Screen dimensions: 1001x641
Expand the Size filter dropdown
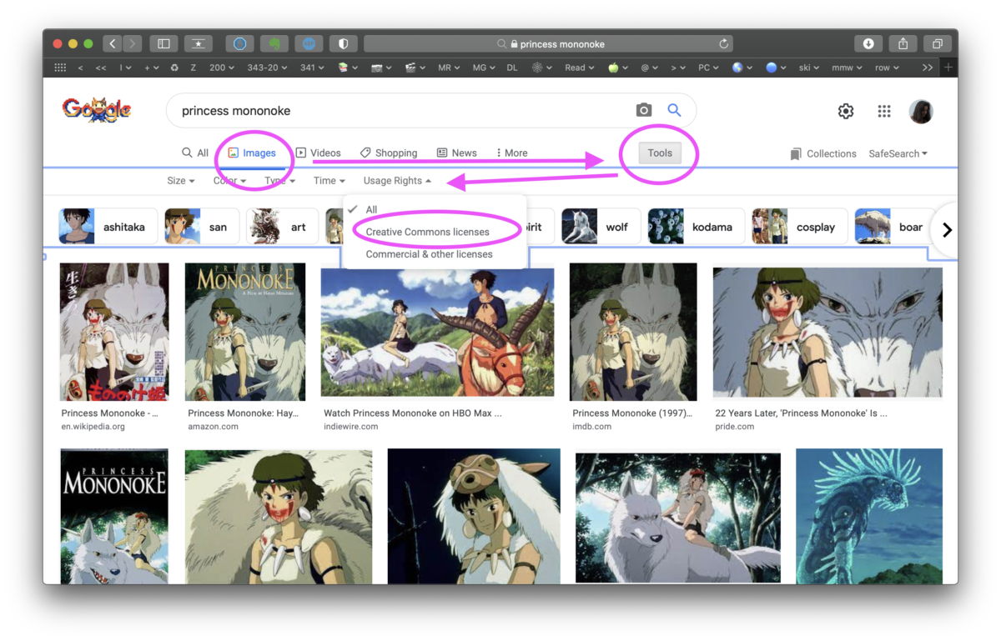click(x=180, y=181)
